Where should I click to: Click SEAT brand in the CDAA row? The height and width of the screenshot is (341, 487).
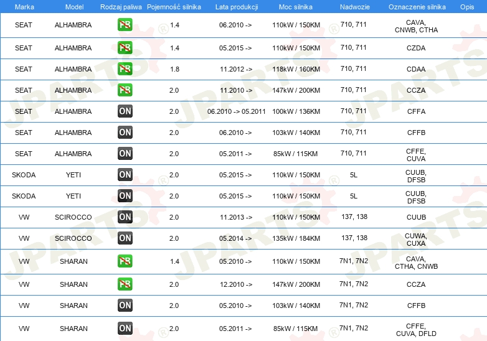point(24,69)
